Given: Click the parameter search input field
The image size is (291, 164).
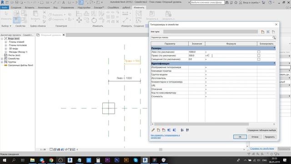Looking at the screenshot, I should click(x=211, y=37).
